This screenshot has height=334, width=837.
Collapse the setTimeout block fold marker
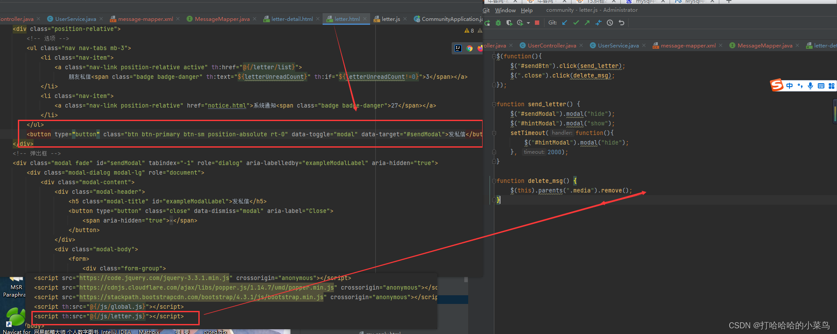[x=494, y=133]
